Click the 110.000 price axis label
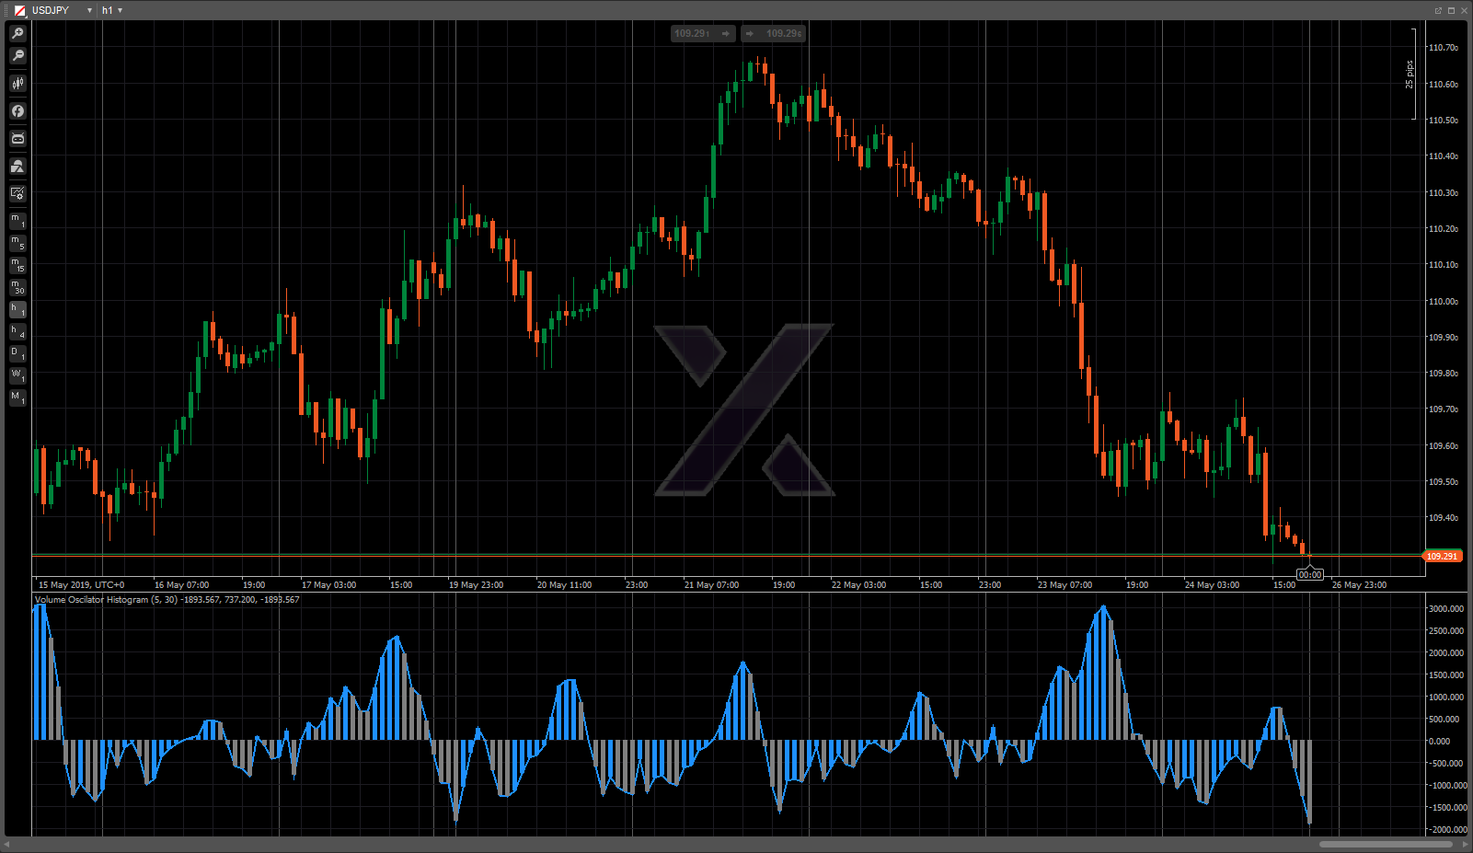 coord(1443,302)
